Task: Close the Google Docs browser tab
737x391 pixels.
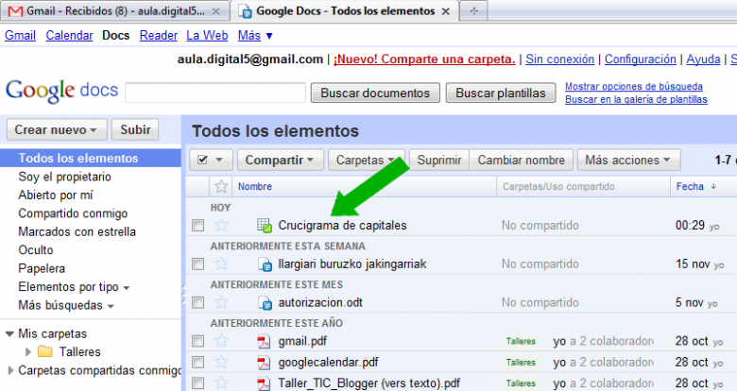Action: pos(446,11)
